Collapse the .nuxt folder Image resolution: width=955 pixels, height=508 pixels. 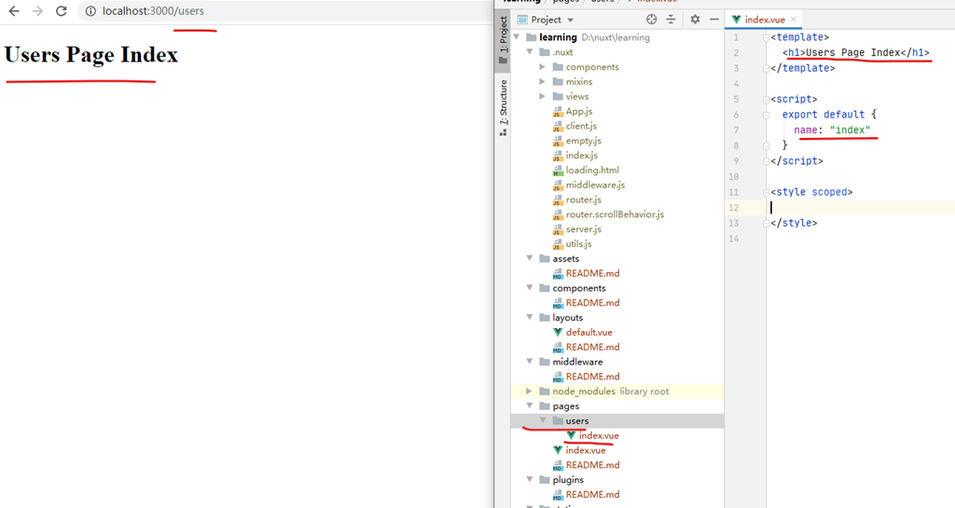[530, 51]
